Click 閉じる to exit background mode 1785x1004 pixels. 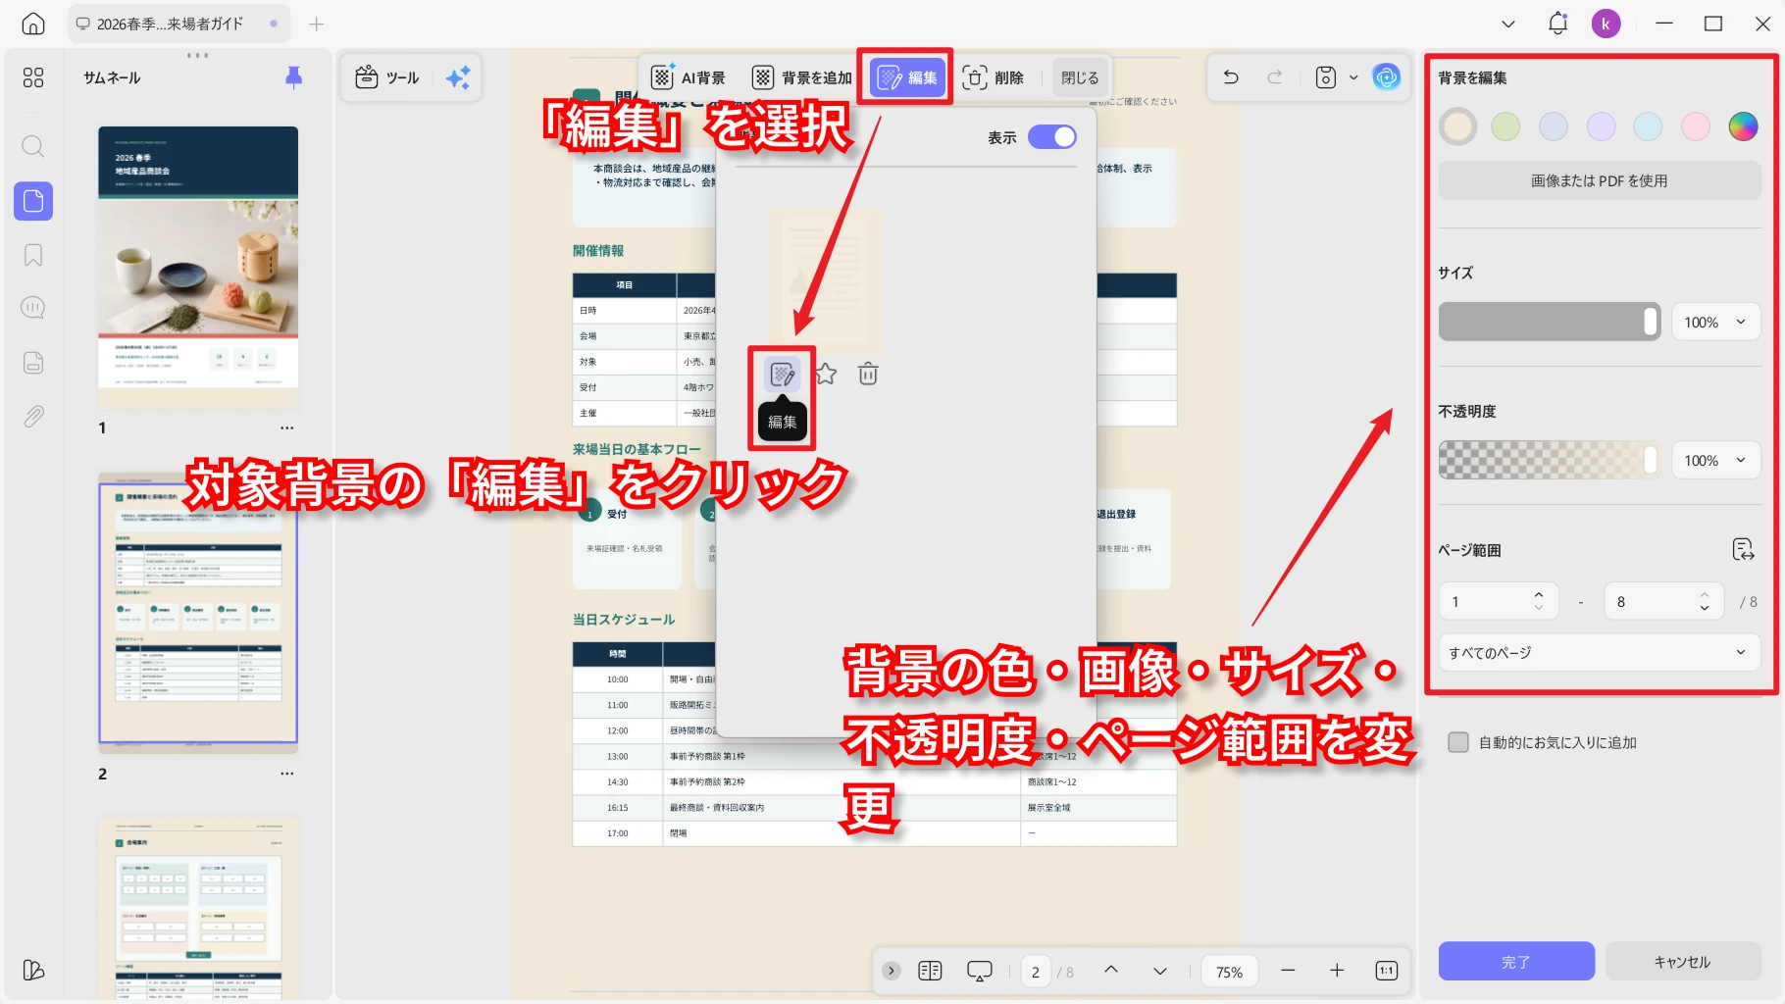coord(1080,77)
